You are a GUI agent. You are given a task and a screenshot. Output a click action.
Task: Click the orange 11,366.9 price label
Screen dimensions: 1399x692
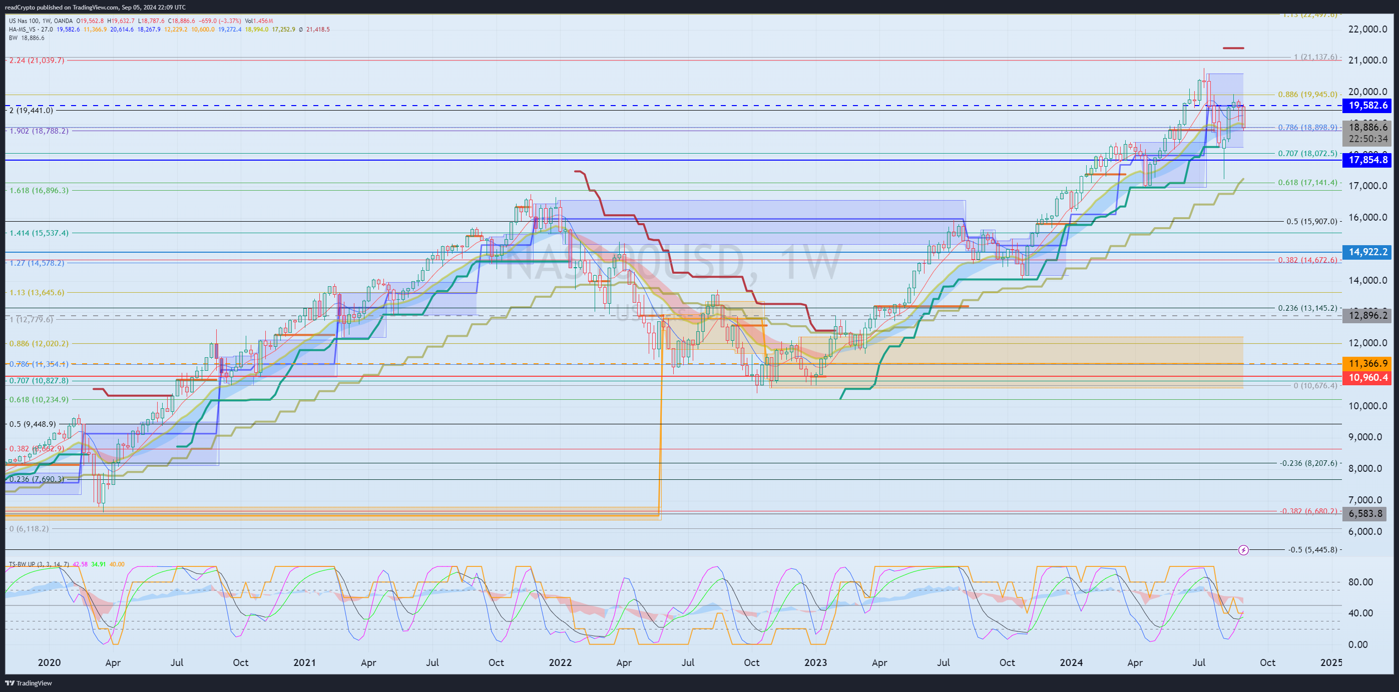click(1366, 364)
